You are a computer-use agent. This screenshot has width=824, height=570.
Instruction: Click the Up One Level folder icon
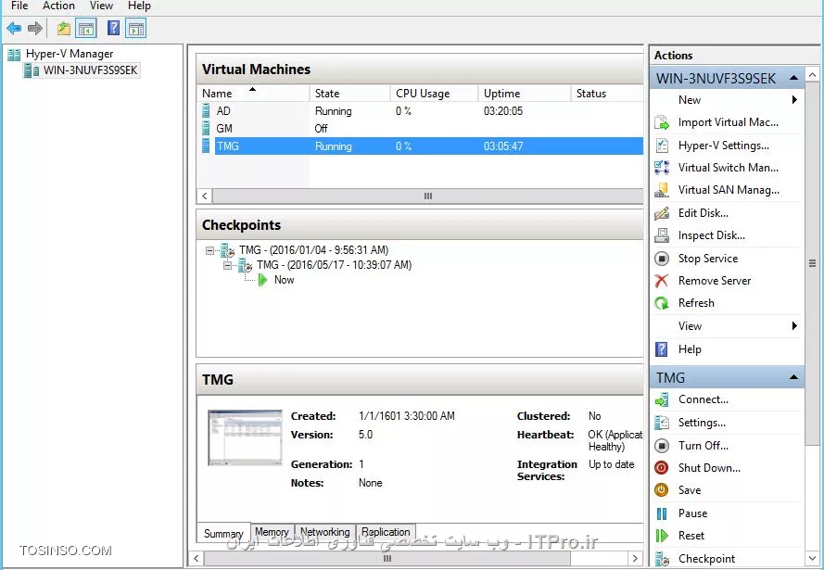point(64,29)
